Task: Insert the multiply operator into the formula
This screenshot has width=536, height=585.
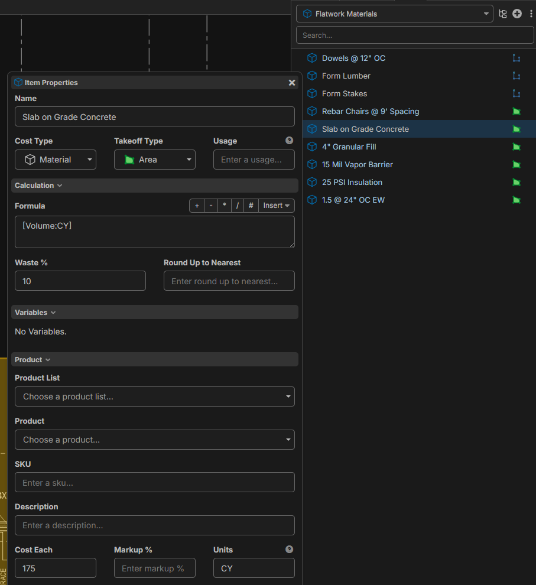Action: pos(224,206)
